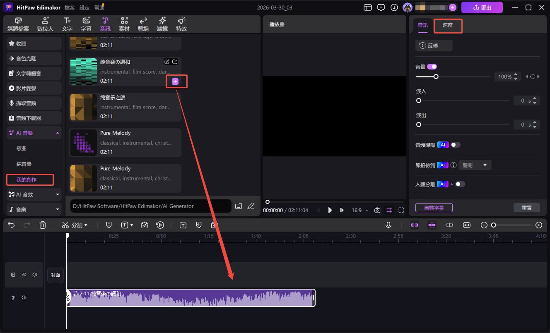
Task: Add 純音楽の調和 track with the plus icon
Action: [x=175, y=81]
